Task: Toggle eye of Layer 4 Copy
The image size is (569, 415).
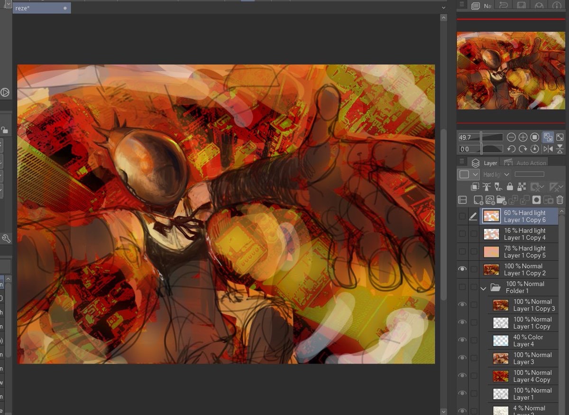Action: (462, 376)
